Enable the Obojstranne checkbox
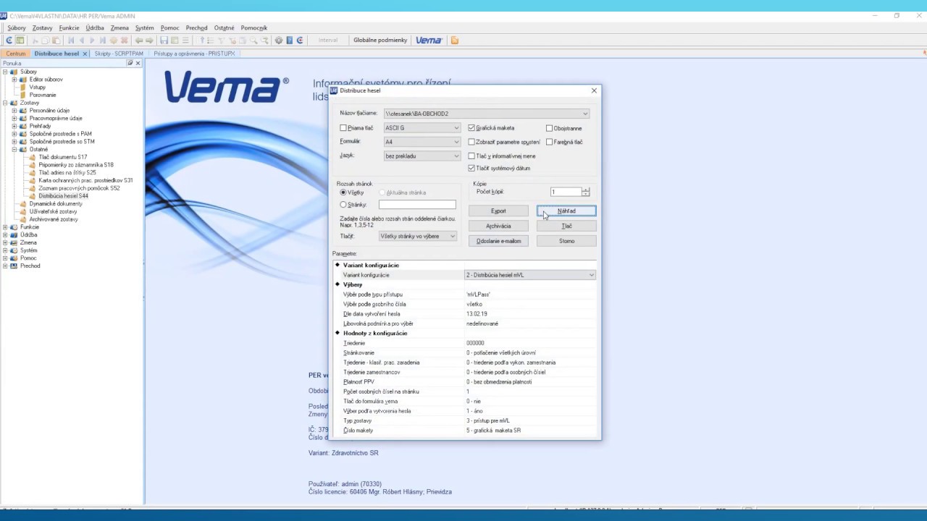 point(549,128)
